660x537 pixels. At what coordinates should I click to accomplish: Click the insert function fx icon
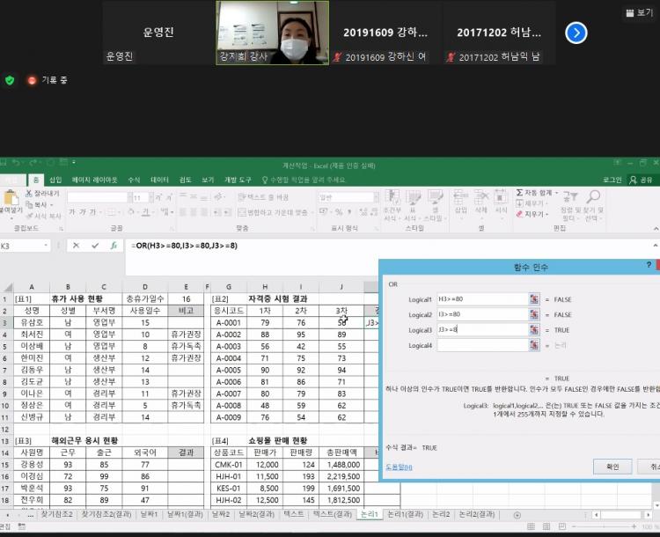click(114, 246)
